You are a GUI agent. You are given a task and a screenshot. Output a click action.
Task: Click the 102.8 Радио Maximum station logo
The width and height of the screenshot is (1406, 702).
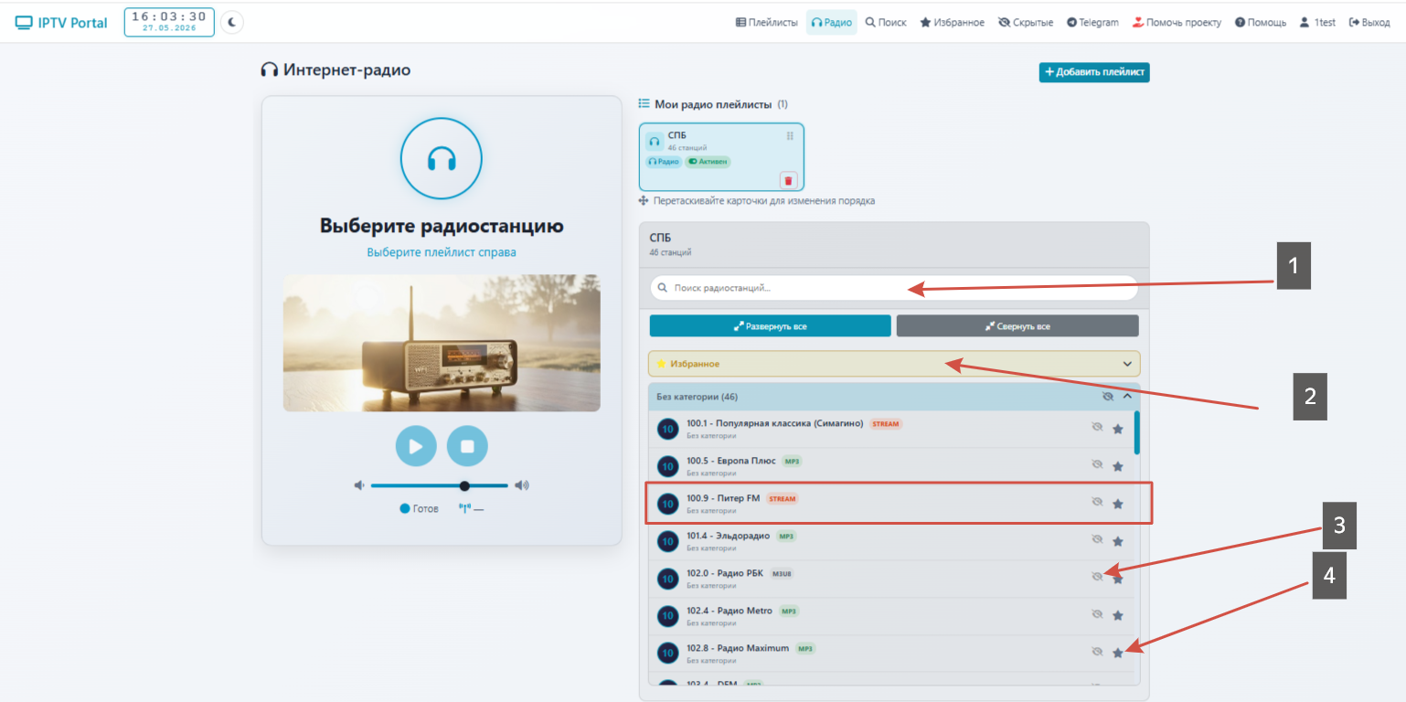[668, 654]
